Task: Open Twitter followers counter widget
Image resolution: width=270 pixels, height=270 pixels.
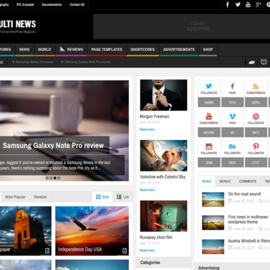Action: point(209,94)
